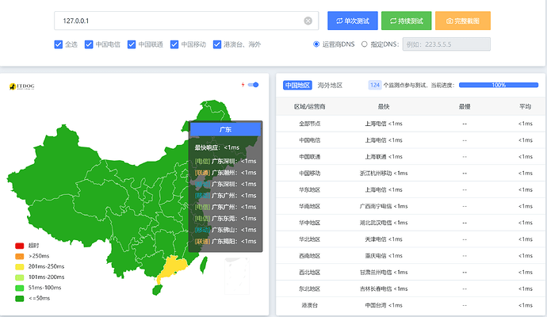Screen dimensions: 547x317
Task: Click the 区域/运营商 column header
Action: tap(309, 107)
